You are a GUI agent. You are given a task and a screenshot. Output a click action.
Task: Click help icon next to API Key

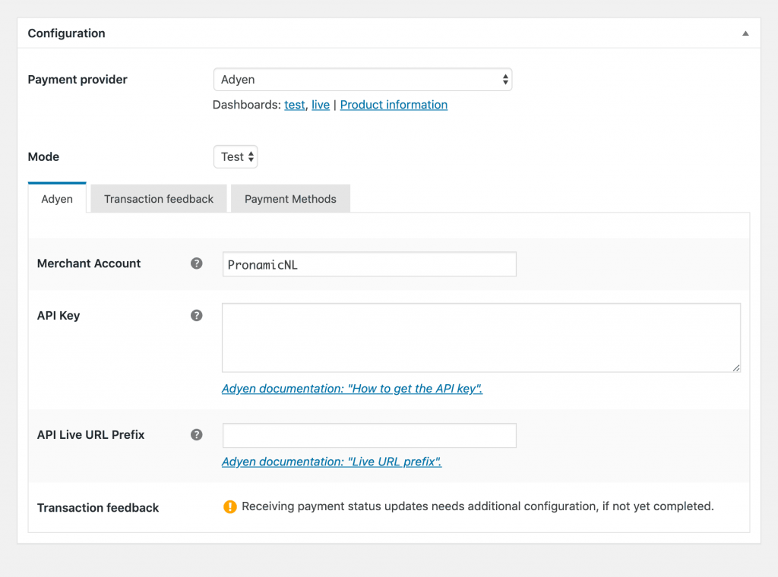[x=197, y=315]
